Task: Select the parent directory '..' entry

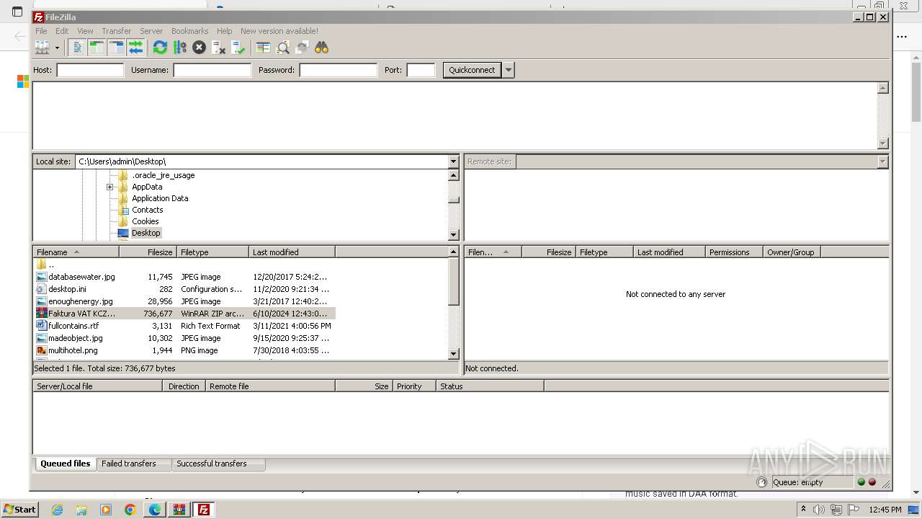Action: (x=184, y=265)
